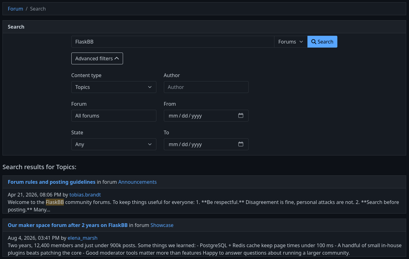
Task: Click the Aug 4, 2026, 03:41 PM timestamp
Action: [34, 238]
